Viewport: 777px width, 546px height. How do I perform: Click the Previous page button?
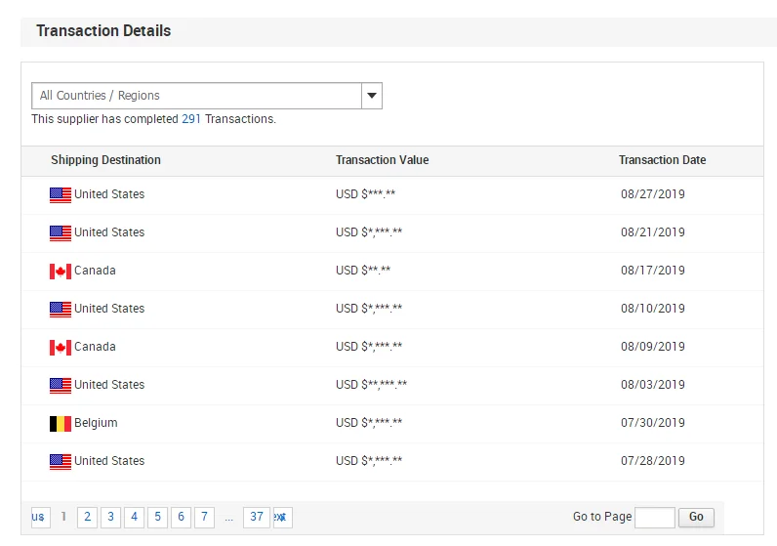[x=40, y=517]
